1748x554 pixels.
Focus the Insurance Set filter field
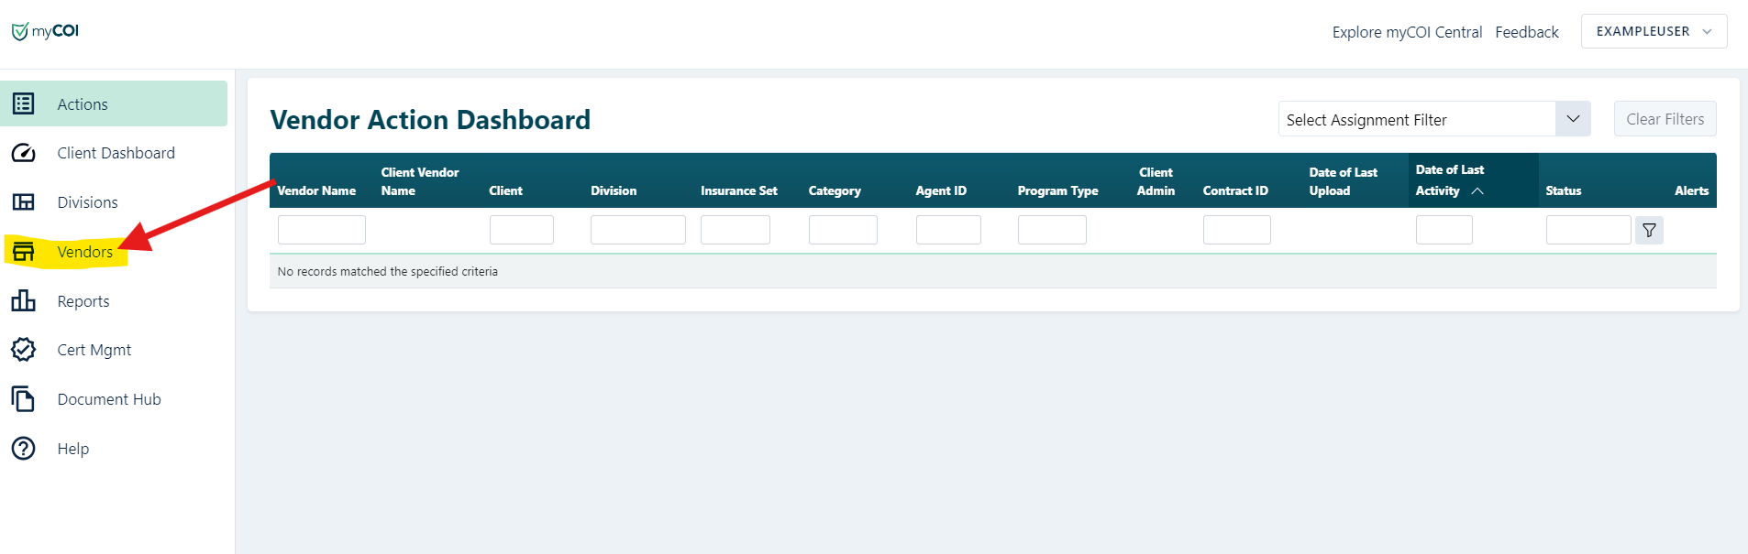click(736, 230)
